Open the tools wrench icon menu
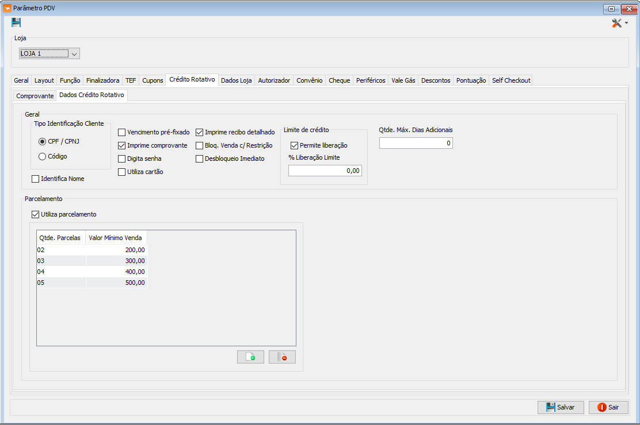The image size is (640, 425). click(617, 23)
